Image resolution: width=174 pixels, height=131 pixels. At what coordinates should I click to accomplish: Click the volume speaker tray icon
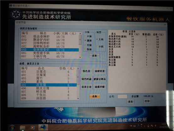(156, 126)
